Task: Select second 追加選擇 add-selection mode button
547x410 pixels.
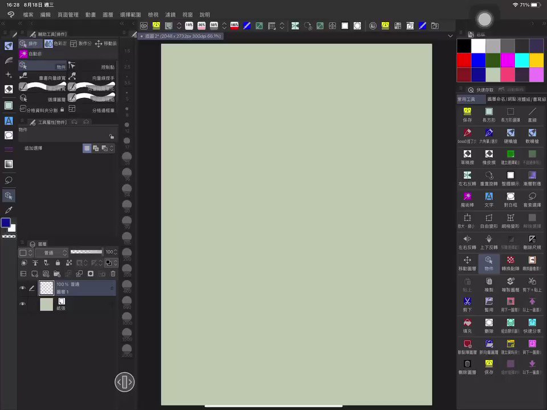Action: pyautogui.click(x=96, y=148)
